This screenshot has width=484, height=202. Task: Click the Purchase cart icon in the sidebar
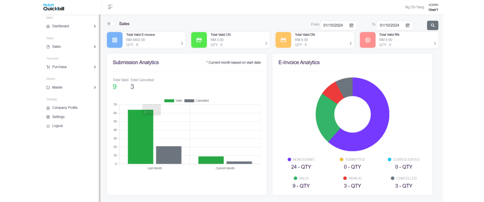[48, 67]
